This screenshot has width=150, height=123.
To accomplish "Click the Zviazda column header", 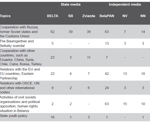I will (x=89, y=16).
